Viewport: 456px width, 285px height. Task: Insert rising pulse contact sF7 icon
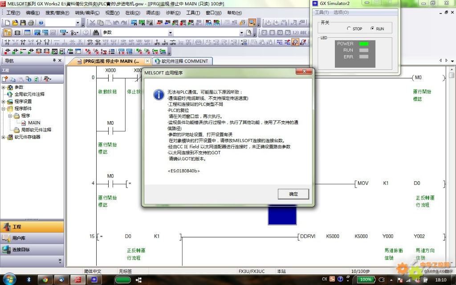point(90,42)
